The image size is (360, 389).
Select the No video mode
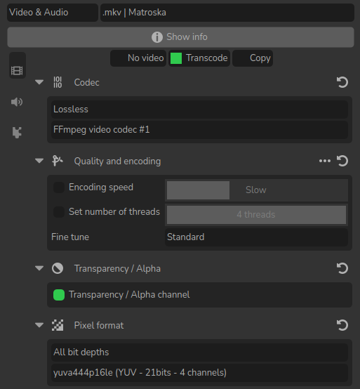[x=138, y=58]
